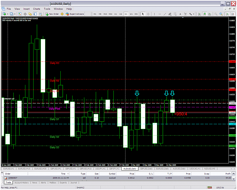This screenshot has width=237, height=190.
Task: Open the New Chart dropdown arrow
Action: [8, 14]
